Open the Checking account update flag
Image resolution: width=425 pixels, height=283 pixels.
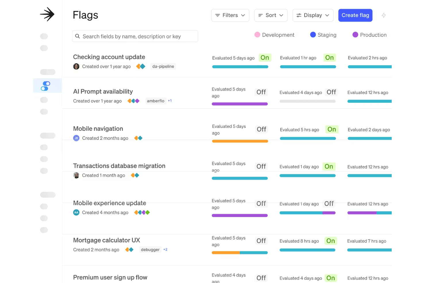coord(109,57)
